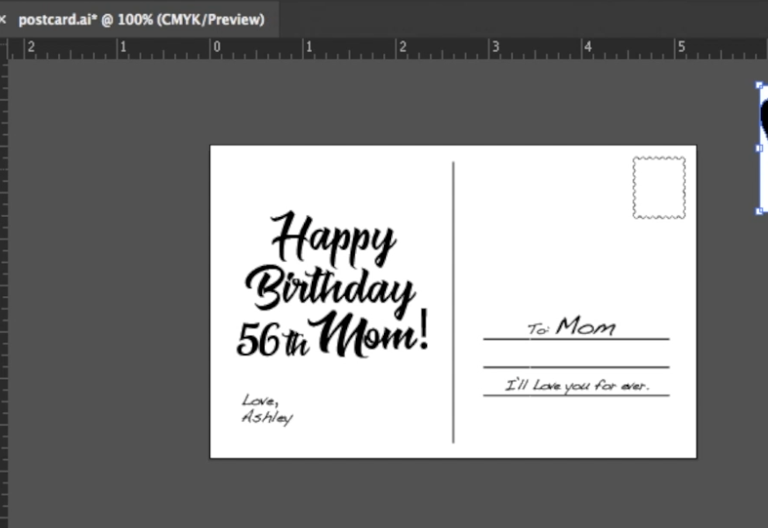The image size is (768, 528).
Task: Click the horizontal ruler at the 0 mark
Action: pos(213,47)
